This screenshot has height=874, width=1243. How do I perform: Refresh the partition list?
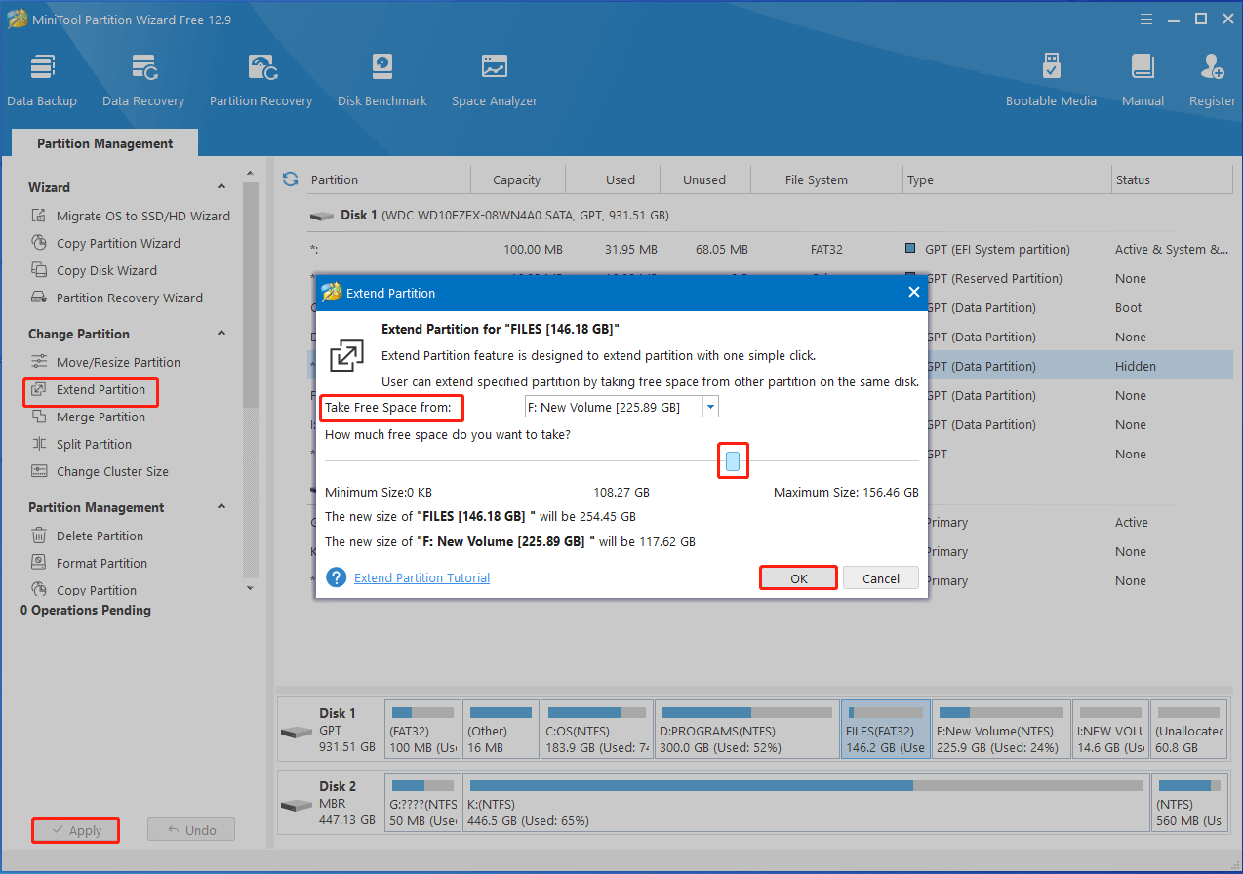pyautogui.click(x=290, y=179)
